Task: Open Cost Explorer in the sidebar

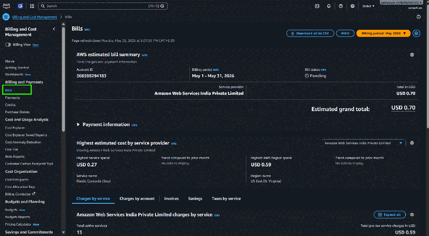Action: pos(15,127)
